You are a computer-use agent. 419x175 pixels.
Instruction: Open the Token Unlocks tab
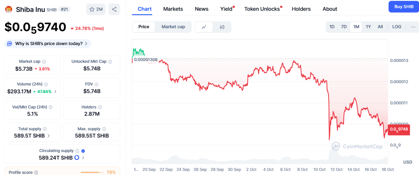point(262,9)
